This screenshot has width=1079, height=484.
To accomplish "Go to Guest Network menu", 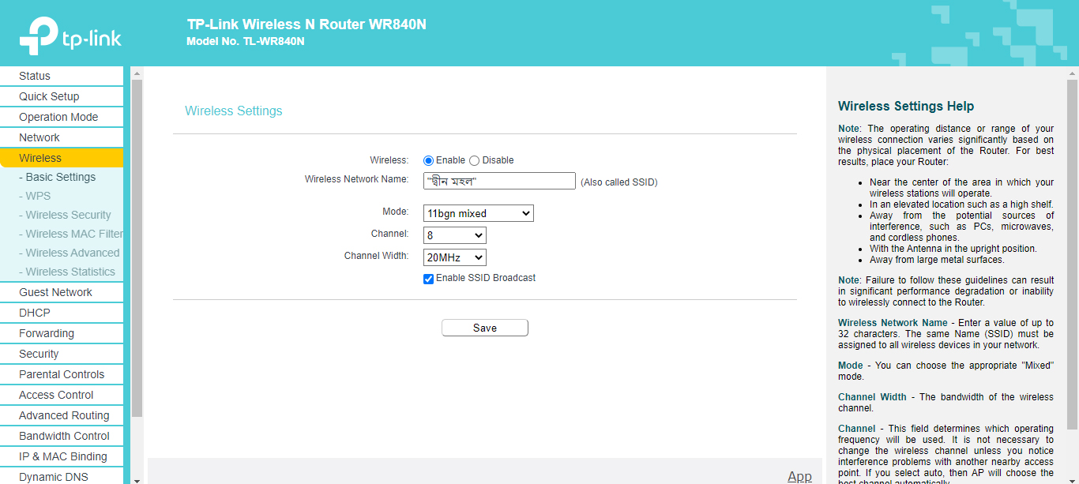I will point(55,292).
